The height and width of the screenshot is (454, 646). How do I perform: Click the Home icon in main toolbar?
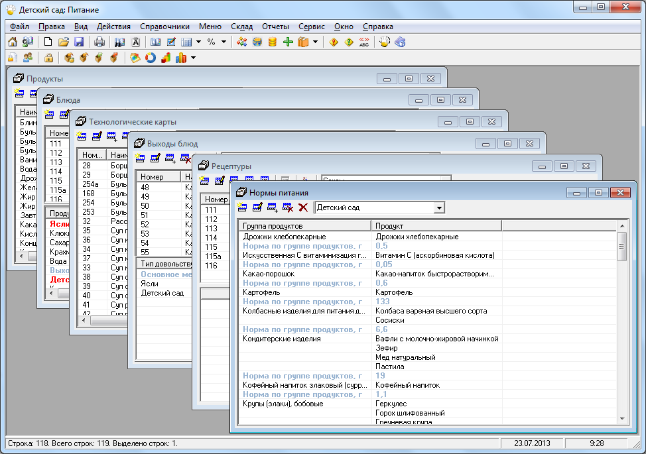(12, 42)
